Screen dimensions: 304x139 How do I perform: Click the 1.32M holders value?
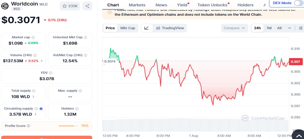point(70,114)
